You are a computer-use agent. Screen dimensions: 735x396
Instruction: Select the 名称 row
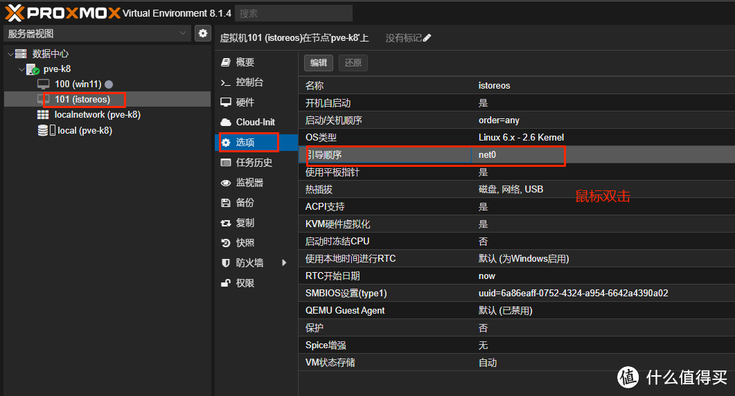click(517, 86)
